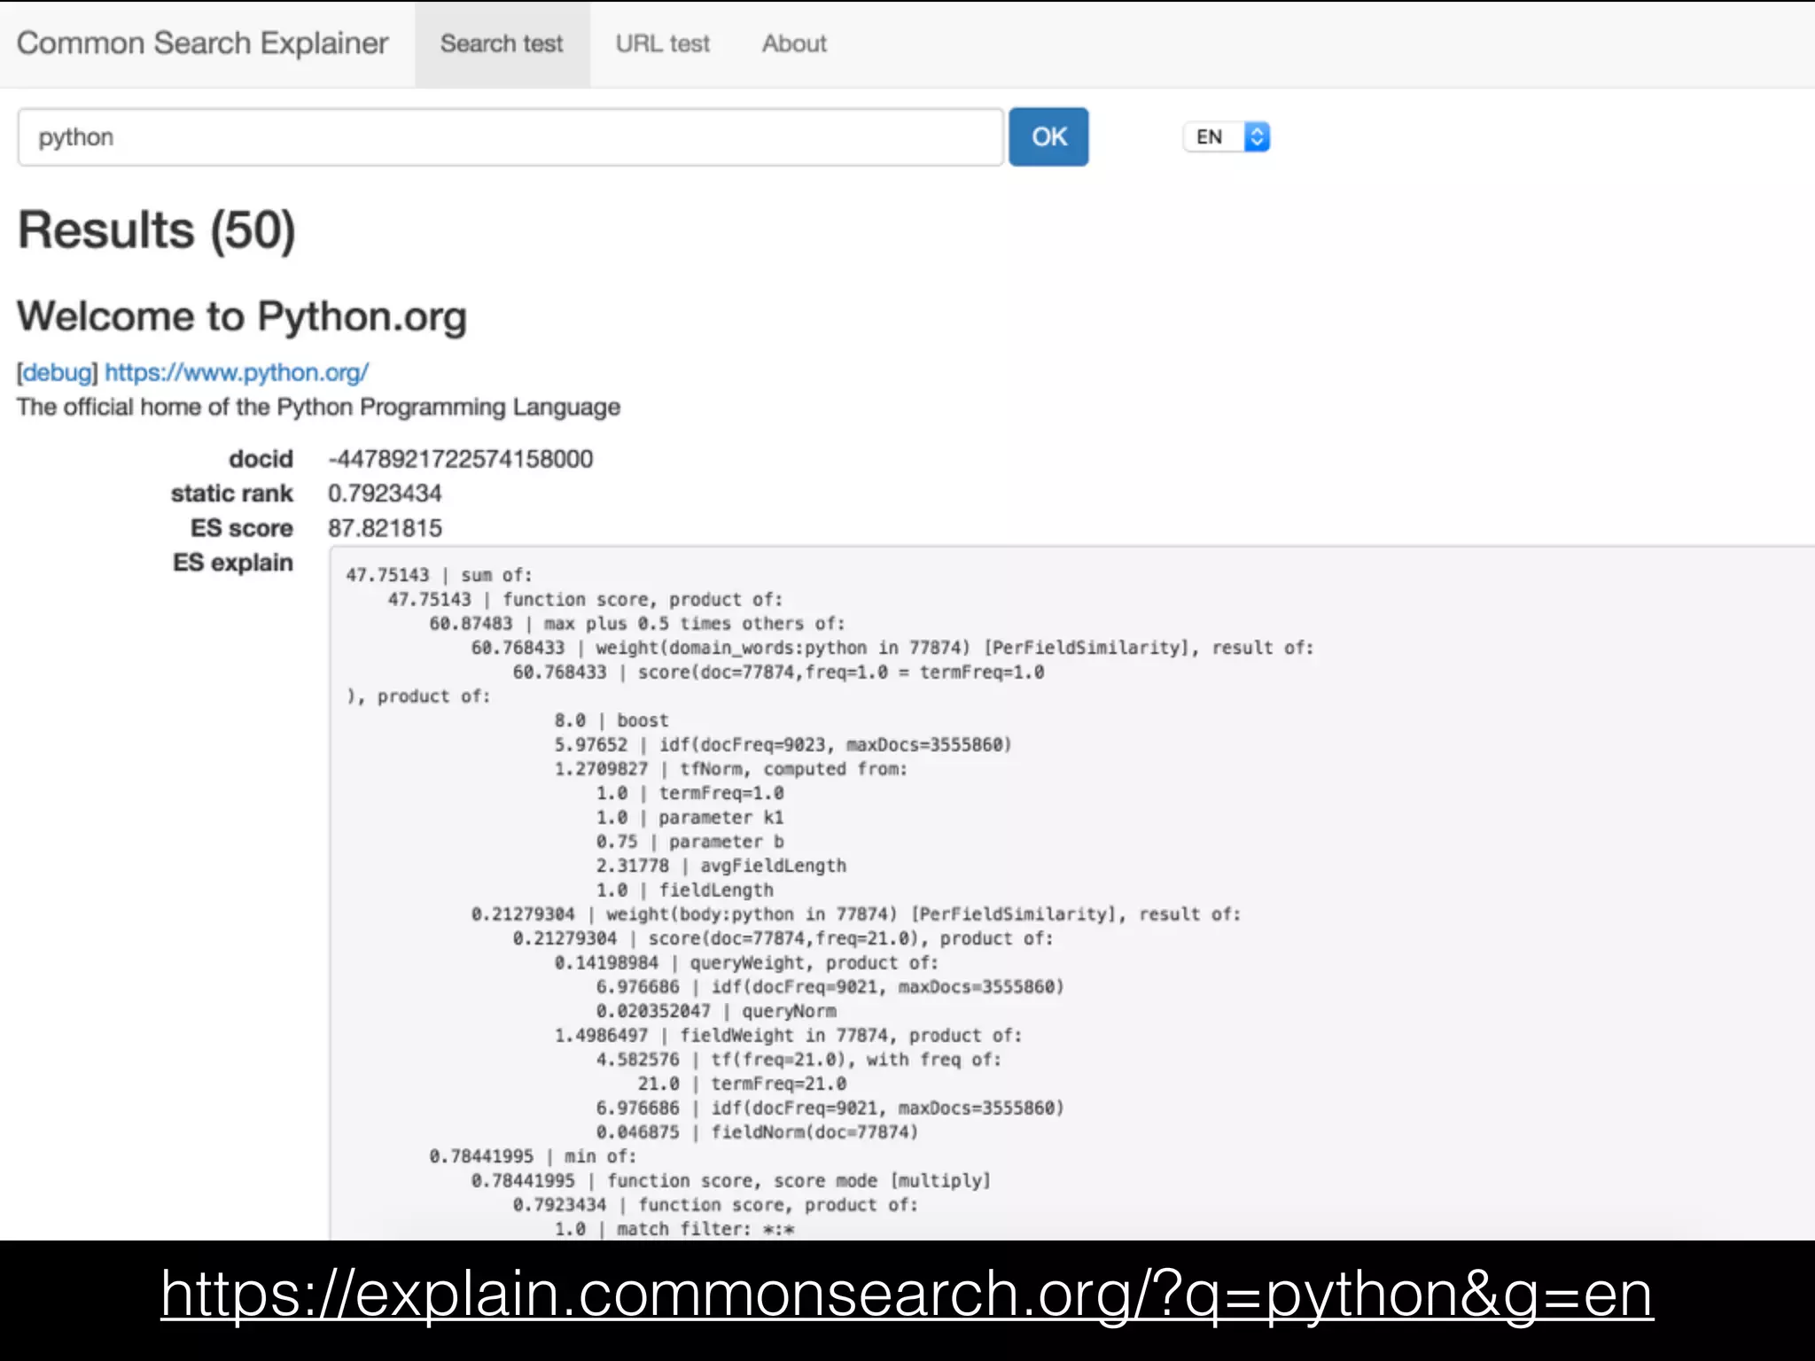
Task: Click the Welcome to Python.org result title
Action: (242, 316)
